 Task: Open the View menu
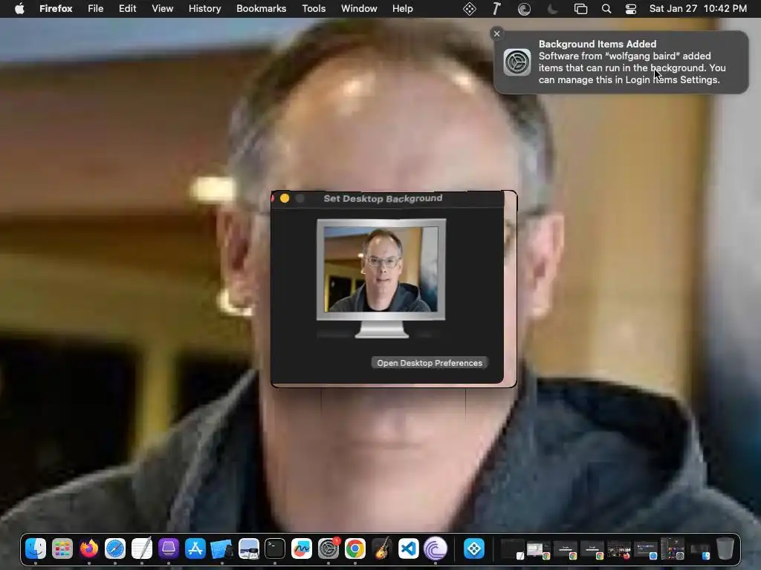coord(162,9)
